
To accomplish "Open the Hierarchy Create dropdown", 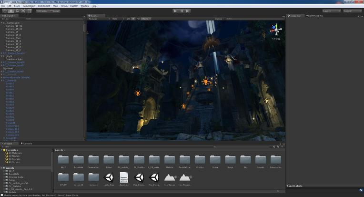I will click(6, 19).
